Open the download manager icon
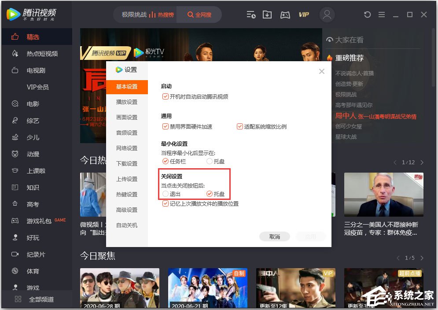 click(x=267, y=15)
